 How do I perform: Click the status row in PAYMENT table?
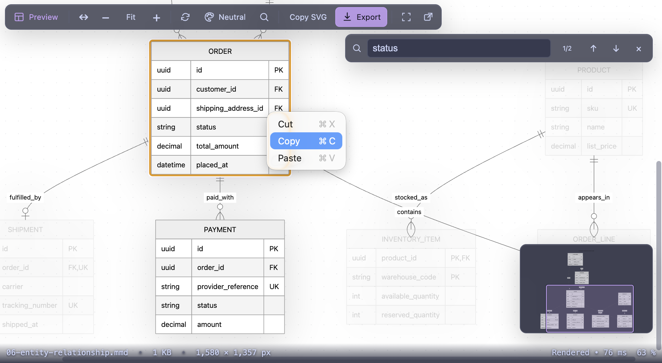[x=220, y=305]
